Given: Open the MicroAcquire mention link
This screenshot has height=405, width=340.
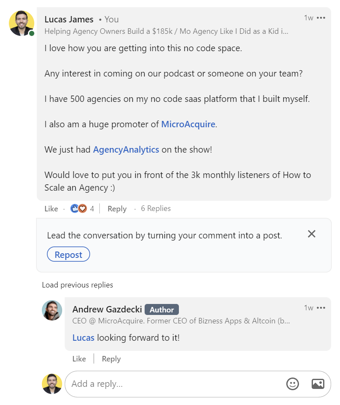Looking at the screenshot, I should 188,124.
